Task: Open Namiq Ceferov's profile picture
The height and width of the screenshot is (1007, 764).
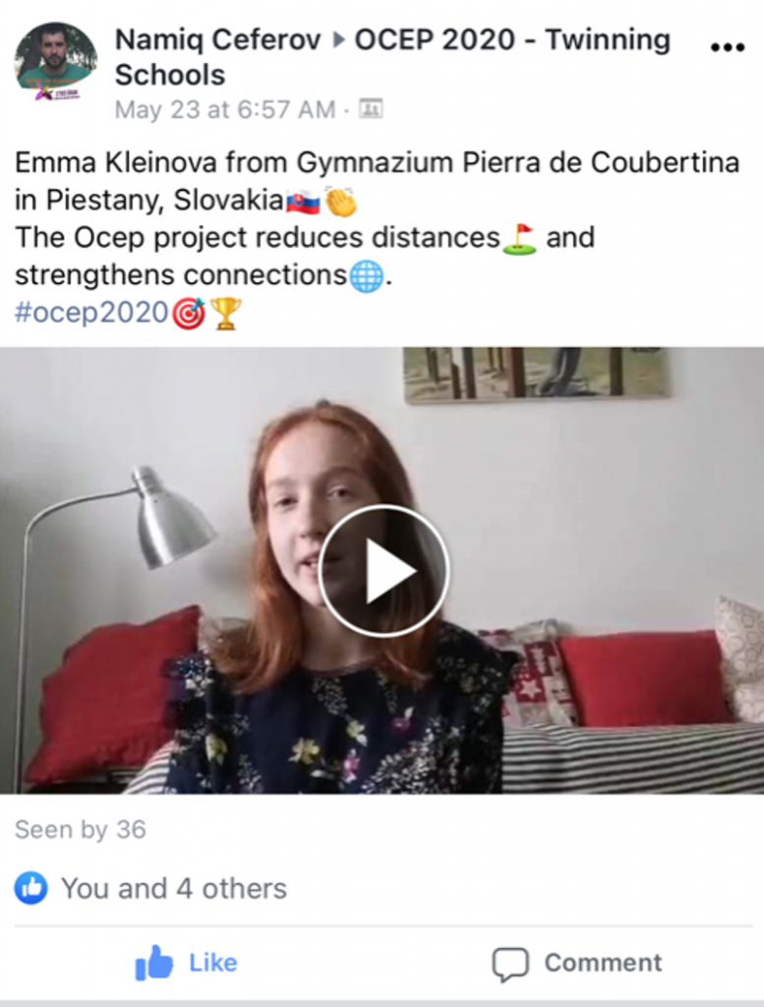Action: point(56,62)
